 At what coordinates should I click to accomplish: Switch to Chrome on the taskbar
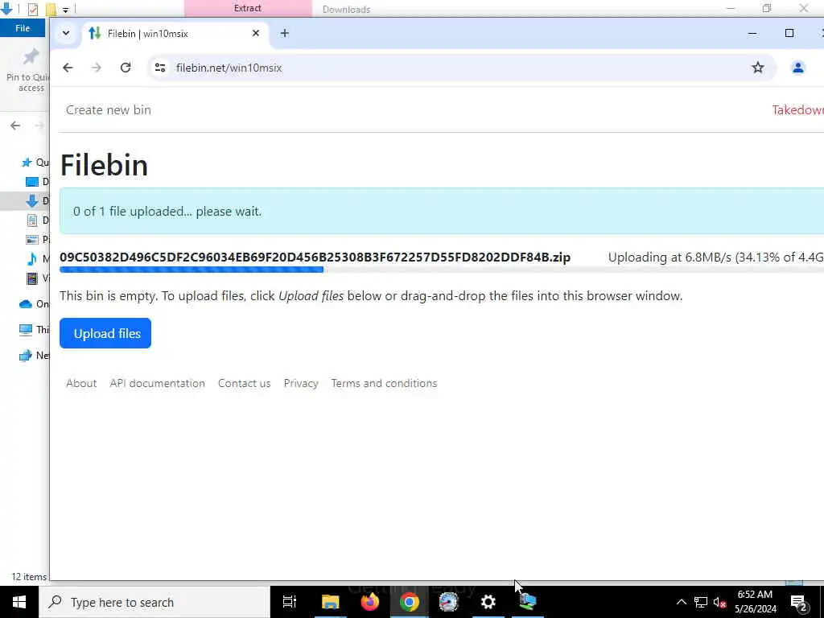[x=410, y=602]
